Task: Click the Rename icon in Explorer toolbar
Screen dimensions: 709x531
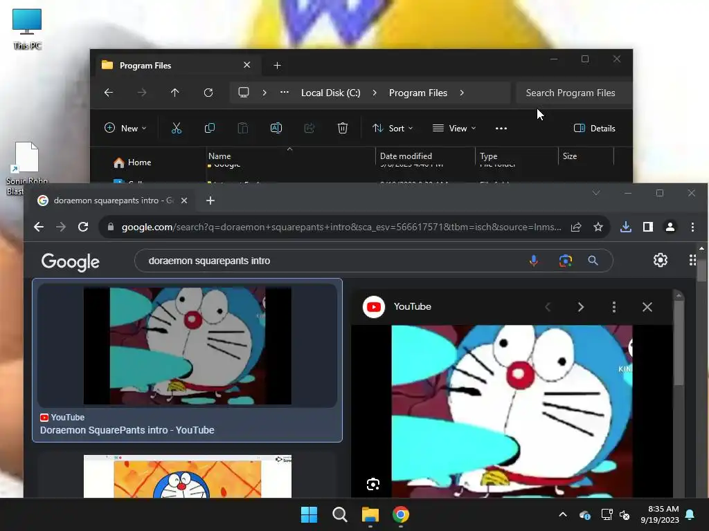Action: click(x=276, y=128)
